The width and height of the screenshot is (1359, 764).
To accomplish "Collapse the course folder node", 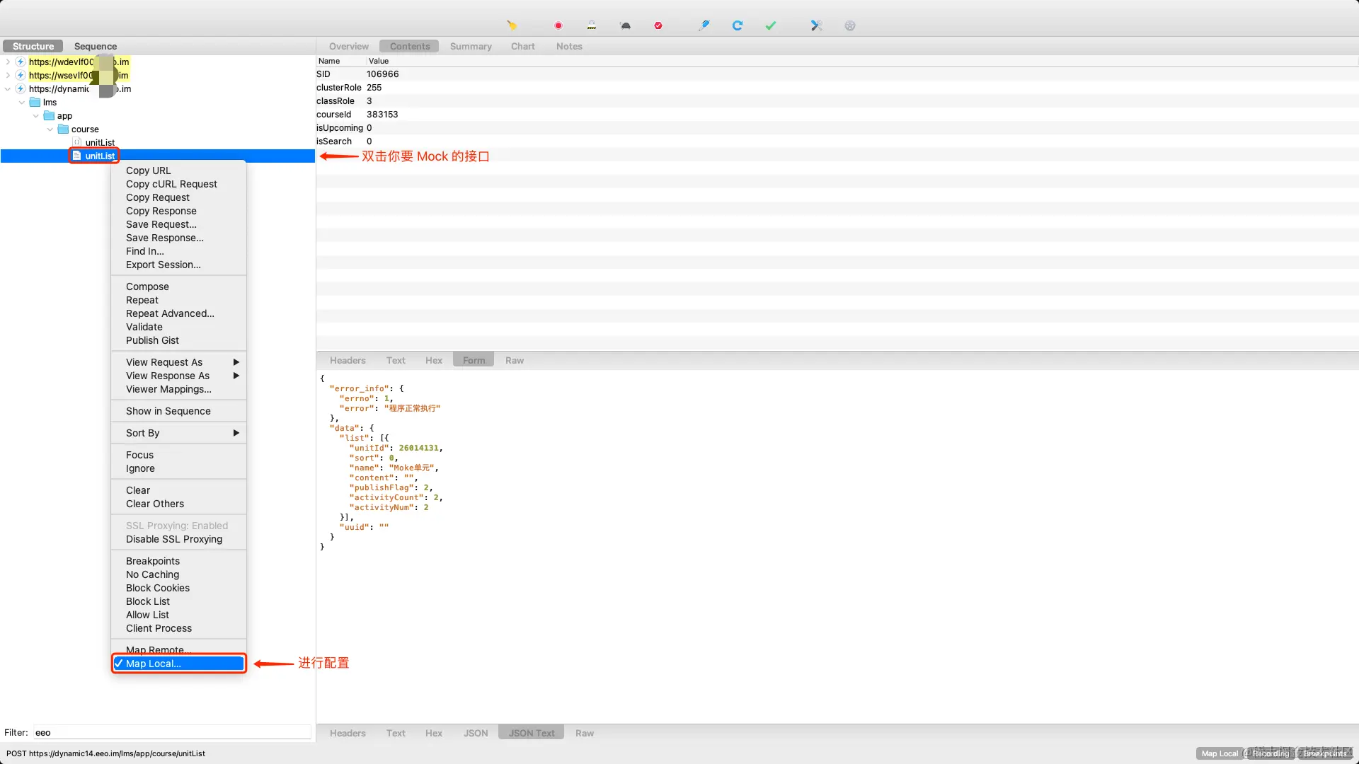I will (x=50, y=129).
